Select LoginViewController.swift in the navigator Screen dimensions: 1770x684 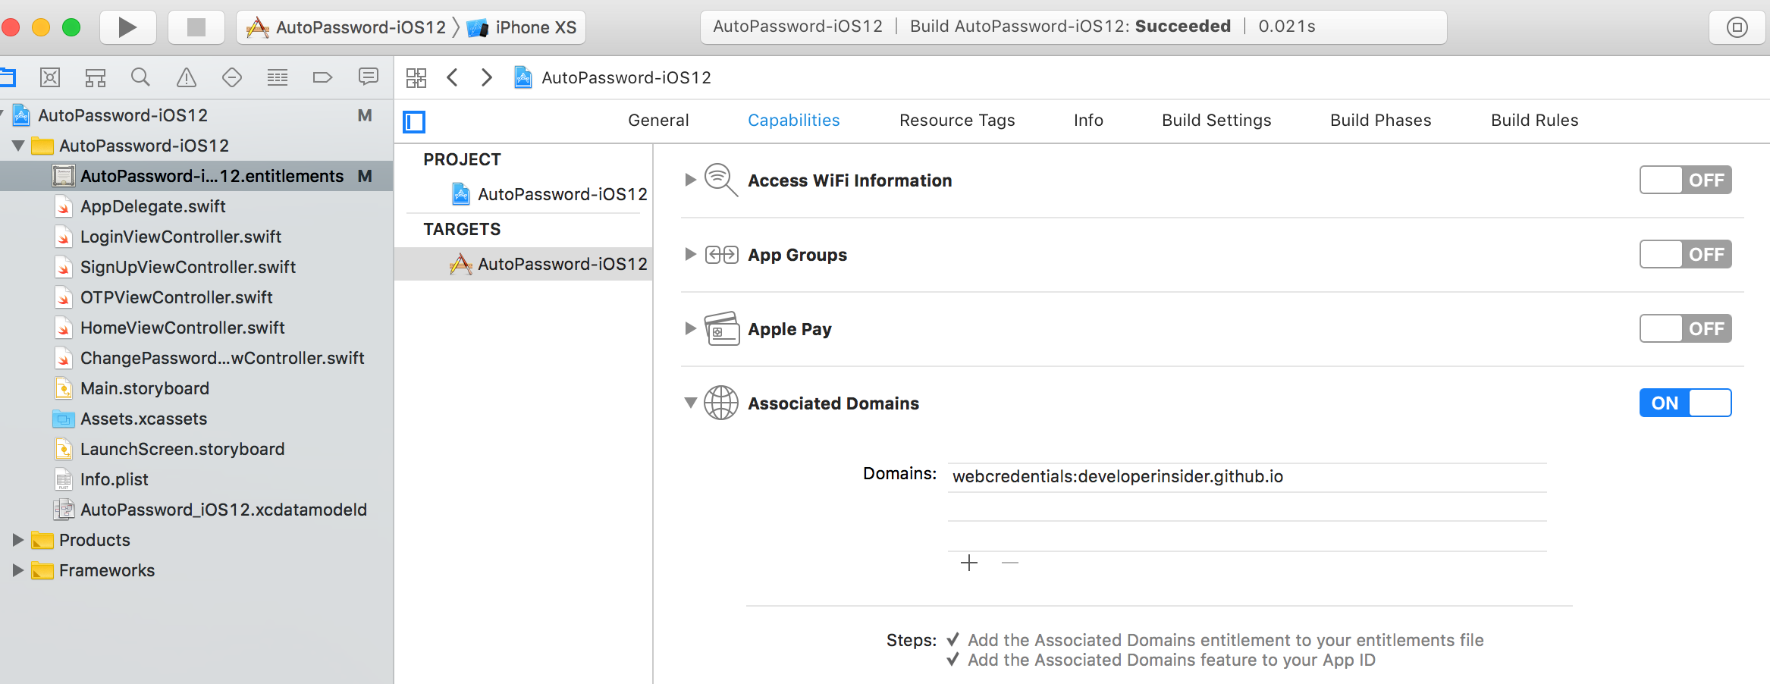(180, 237)
